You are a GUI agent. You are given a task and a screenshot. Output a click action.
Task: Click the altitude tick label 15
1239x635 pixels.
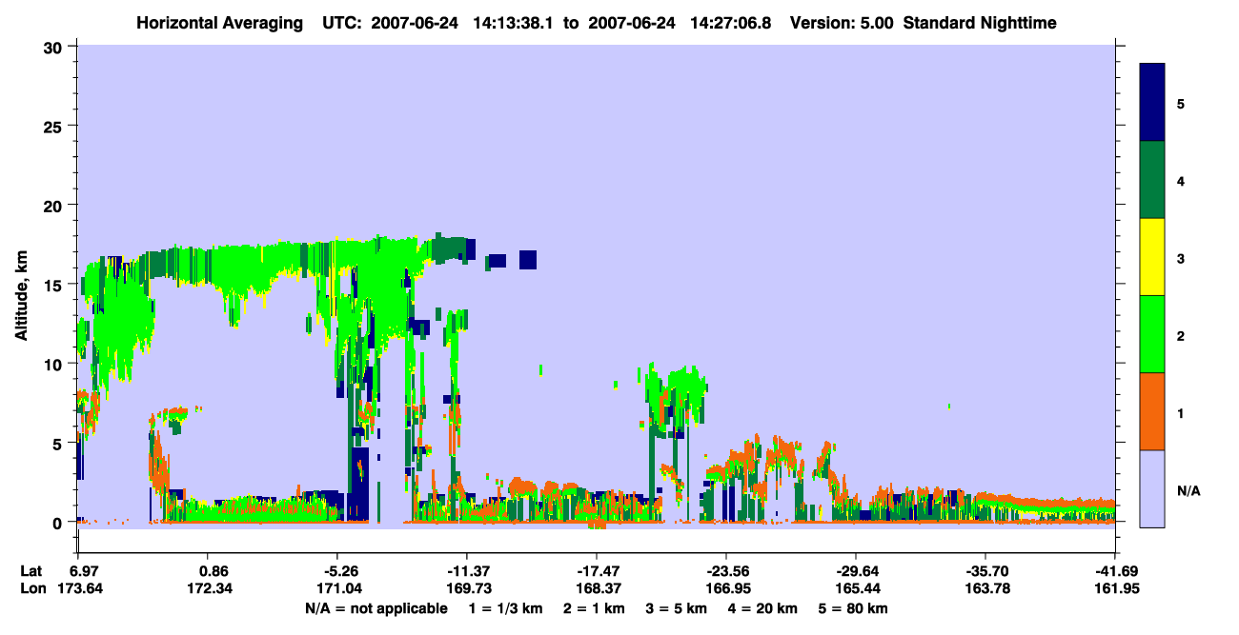(x=55, y=285)
